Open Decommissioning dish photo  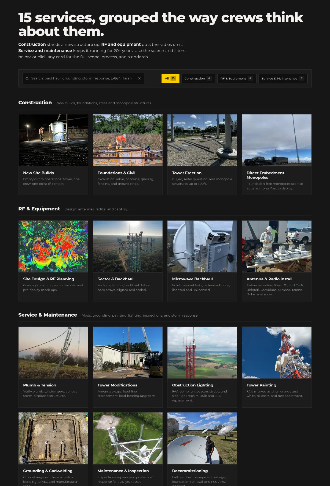[202, 438]
